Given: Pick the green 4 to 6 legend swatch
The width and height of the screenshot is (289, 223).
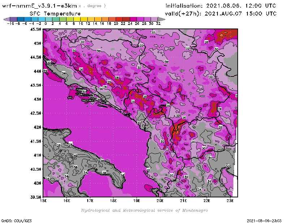Looking at the screenshot, I should pos(63,19).
